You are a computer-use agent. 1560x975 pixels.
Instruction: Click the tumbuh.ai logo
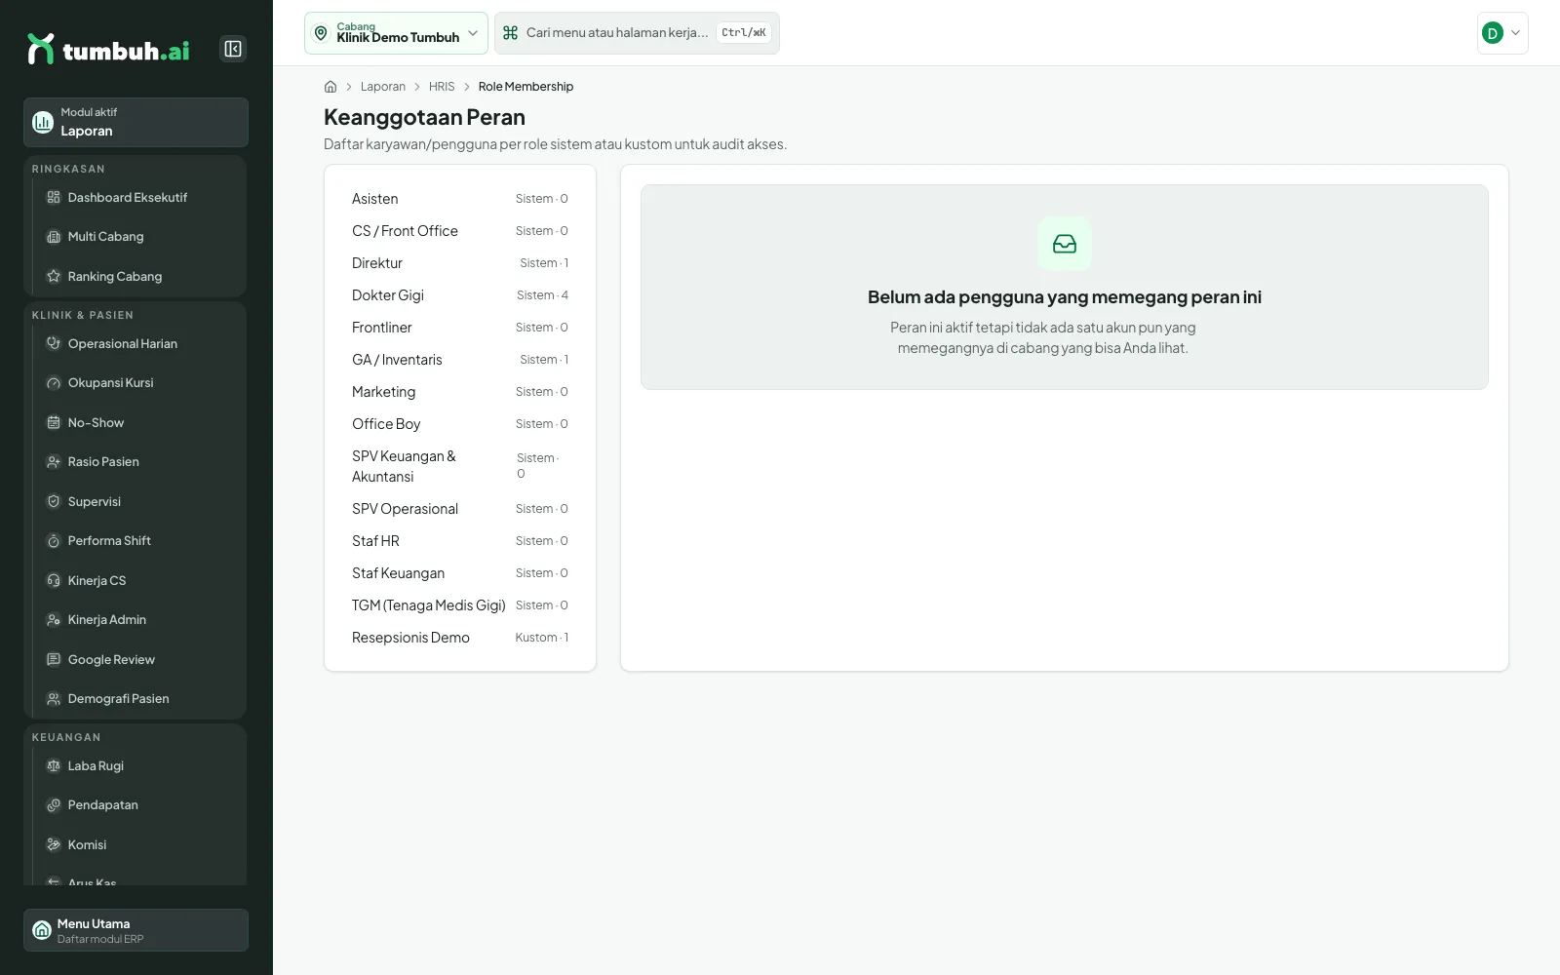108,49
